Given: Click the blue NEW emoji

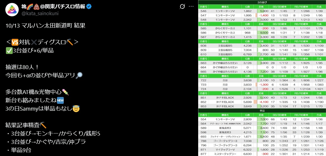Looking at the screenshot, I should pos(60,101).
